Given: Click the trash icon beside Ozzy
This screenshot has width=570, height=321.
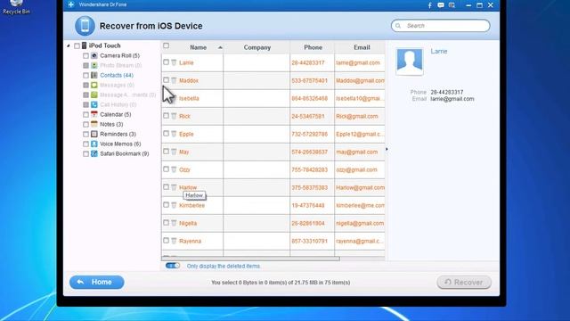Looking at the screenshot, I should pos(174,169).
